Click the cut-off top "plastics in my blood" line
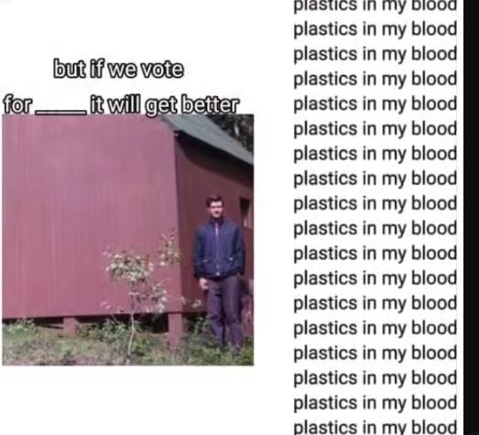Screen dimensions: 479x435 375,5
